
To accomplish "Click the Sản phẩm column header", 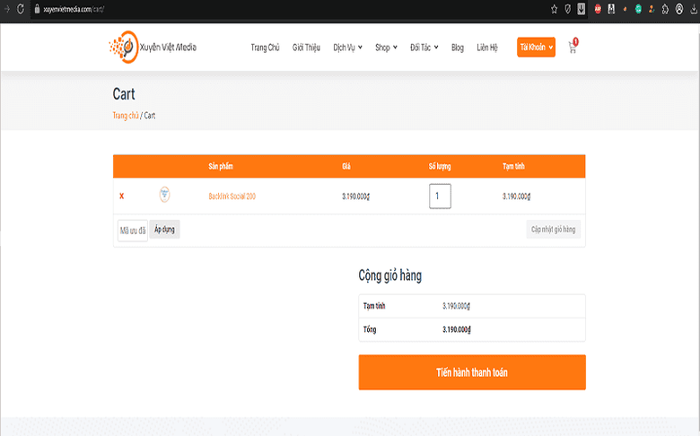I will (221, 167).
